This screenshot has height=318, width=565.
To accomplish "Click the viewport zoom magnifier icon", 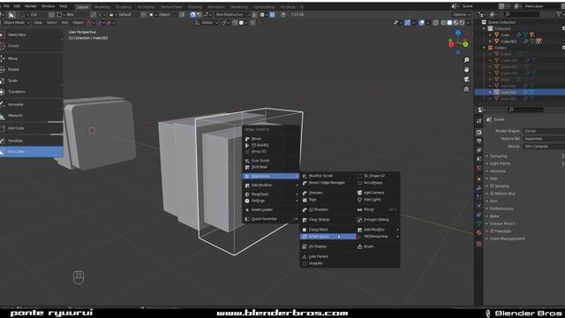I will [467, 60].
